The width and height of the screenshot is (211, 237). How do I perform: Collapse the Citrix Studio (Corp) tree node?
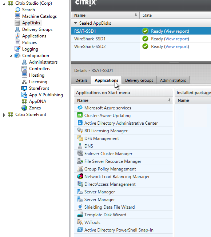point(4,4)
